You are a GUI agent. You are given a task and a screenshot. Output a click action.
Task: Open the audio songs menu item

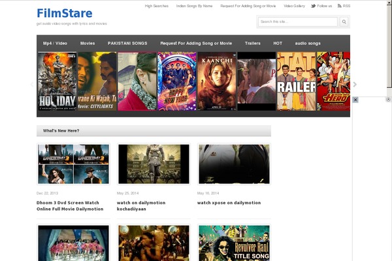308,43
